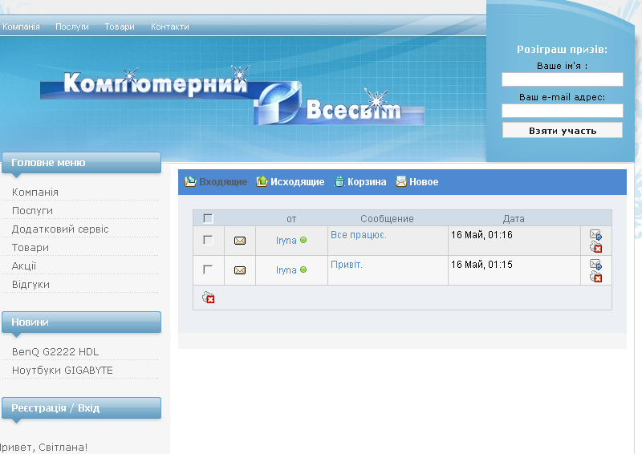
Task: Click online status dot in 01:16 row
Action: tap(303, 240)
